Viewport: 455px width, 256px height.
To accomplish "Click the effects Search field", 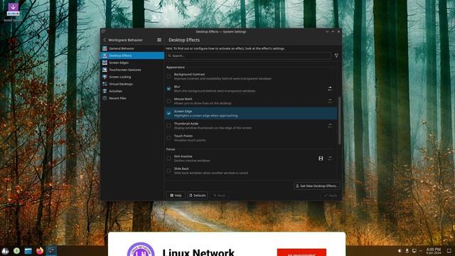I will click(x=248, y=55).
